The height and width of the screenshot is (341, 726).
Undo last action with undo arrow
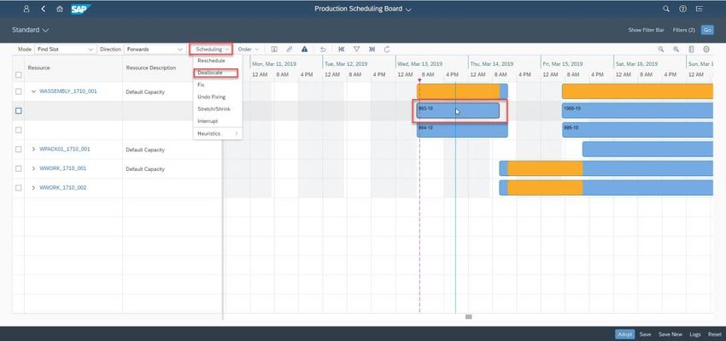click(x=323, y=49)
